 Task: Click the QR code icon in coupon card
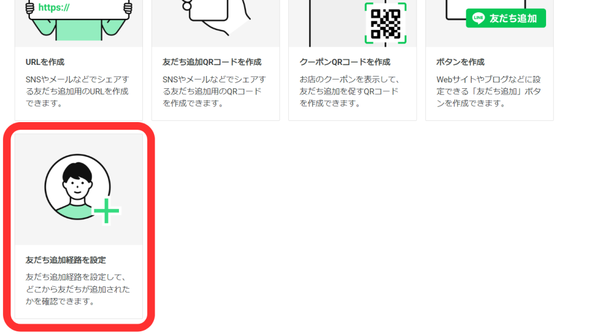click(386, 23)
